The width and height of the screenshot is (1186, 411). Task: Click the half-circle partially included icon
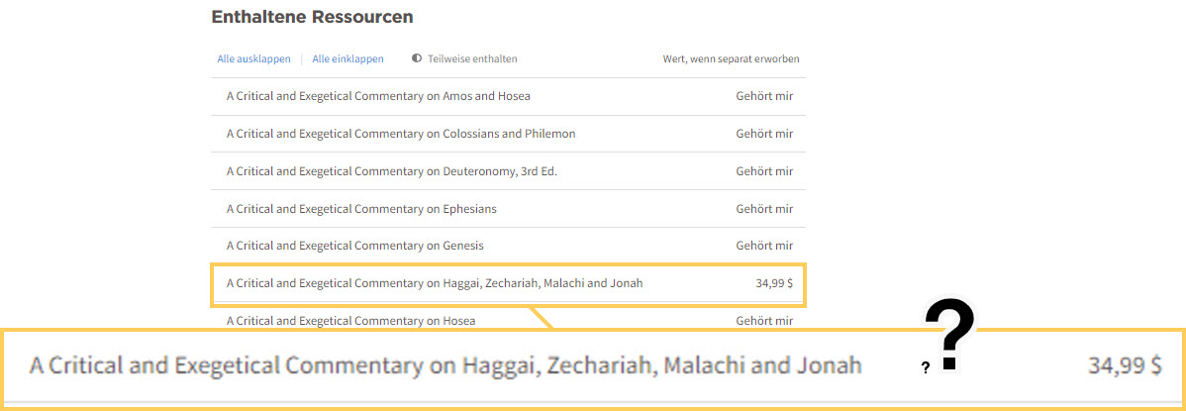(x=417, y=58)
